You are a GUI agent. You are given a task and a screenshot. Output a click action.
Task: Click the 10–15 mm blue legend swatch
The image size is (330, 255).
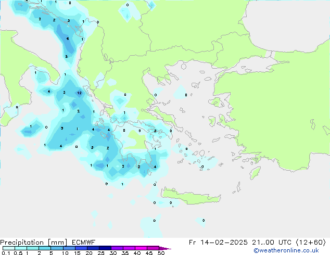(x=69, y=248)
